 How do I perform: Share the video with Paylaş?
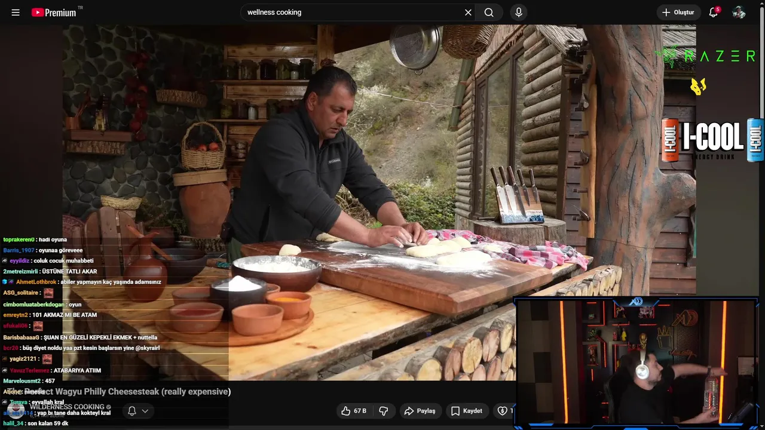click(420, 411)
